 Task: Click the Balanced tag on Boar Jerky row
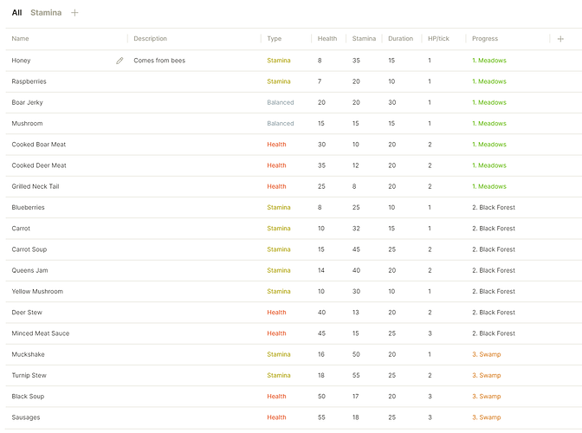[281, 102]
